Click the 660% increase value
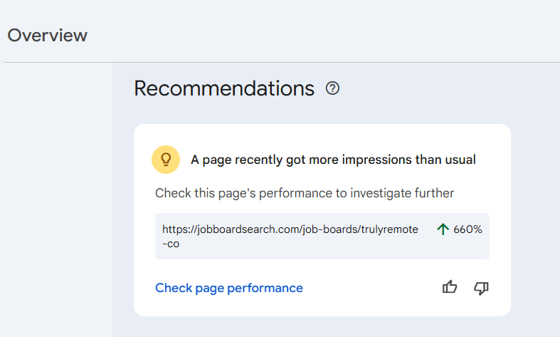Screen dimensions: 560x337 pyautogui.click(x=467, y=229)
